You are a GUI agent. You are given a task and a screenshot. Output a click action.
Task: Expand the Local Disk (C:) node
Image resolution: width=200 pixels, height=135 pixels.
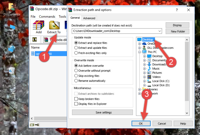click(x=144, y=81)
